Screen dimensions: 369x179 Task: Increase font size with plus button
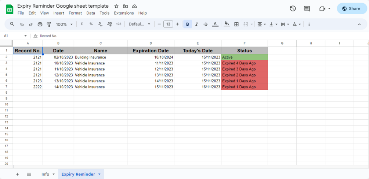[x=177, y=24]
